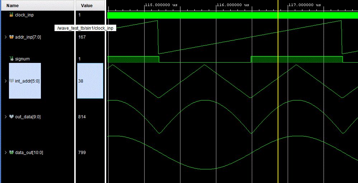Click the int_addr value 38
The image size is (358, 183).
(x=81, y=81)
